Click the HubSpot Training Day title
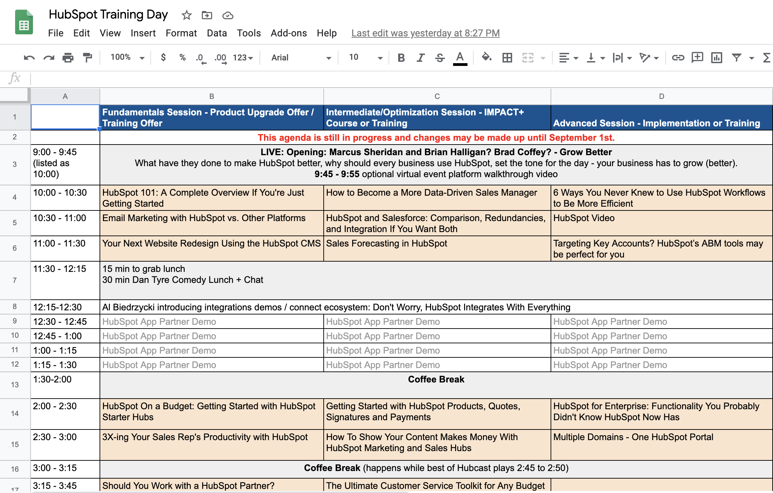The width and height of the screenshot is (773, 493). coord(108,14)
